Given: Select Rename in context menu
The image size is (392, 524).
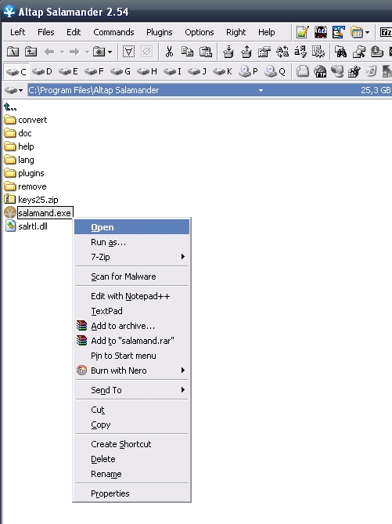Looking at the screenshot, I should click(132, 474).
